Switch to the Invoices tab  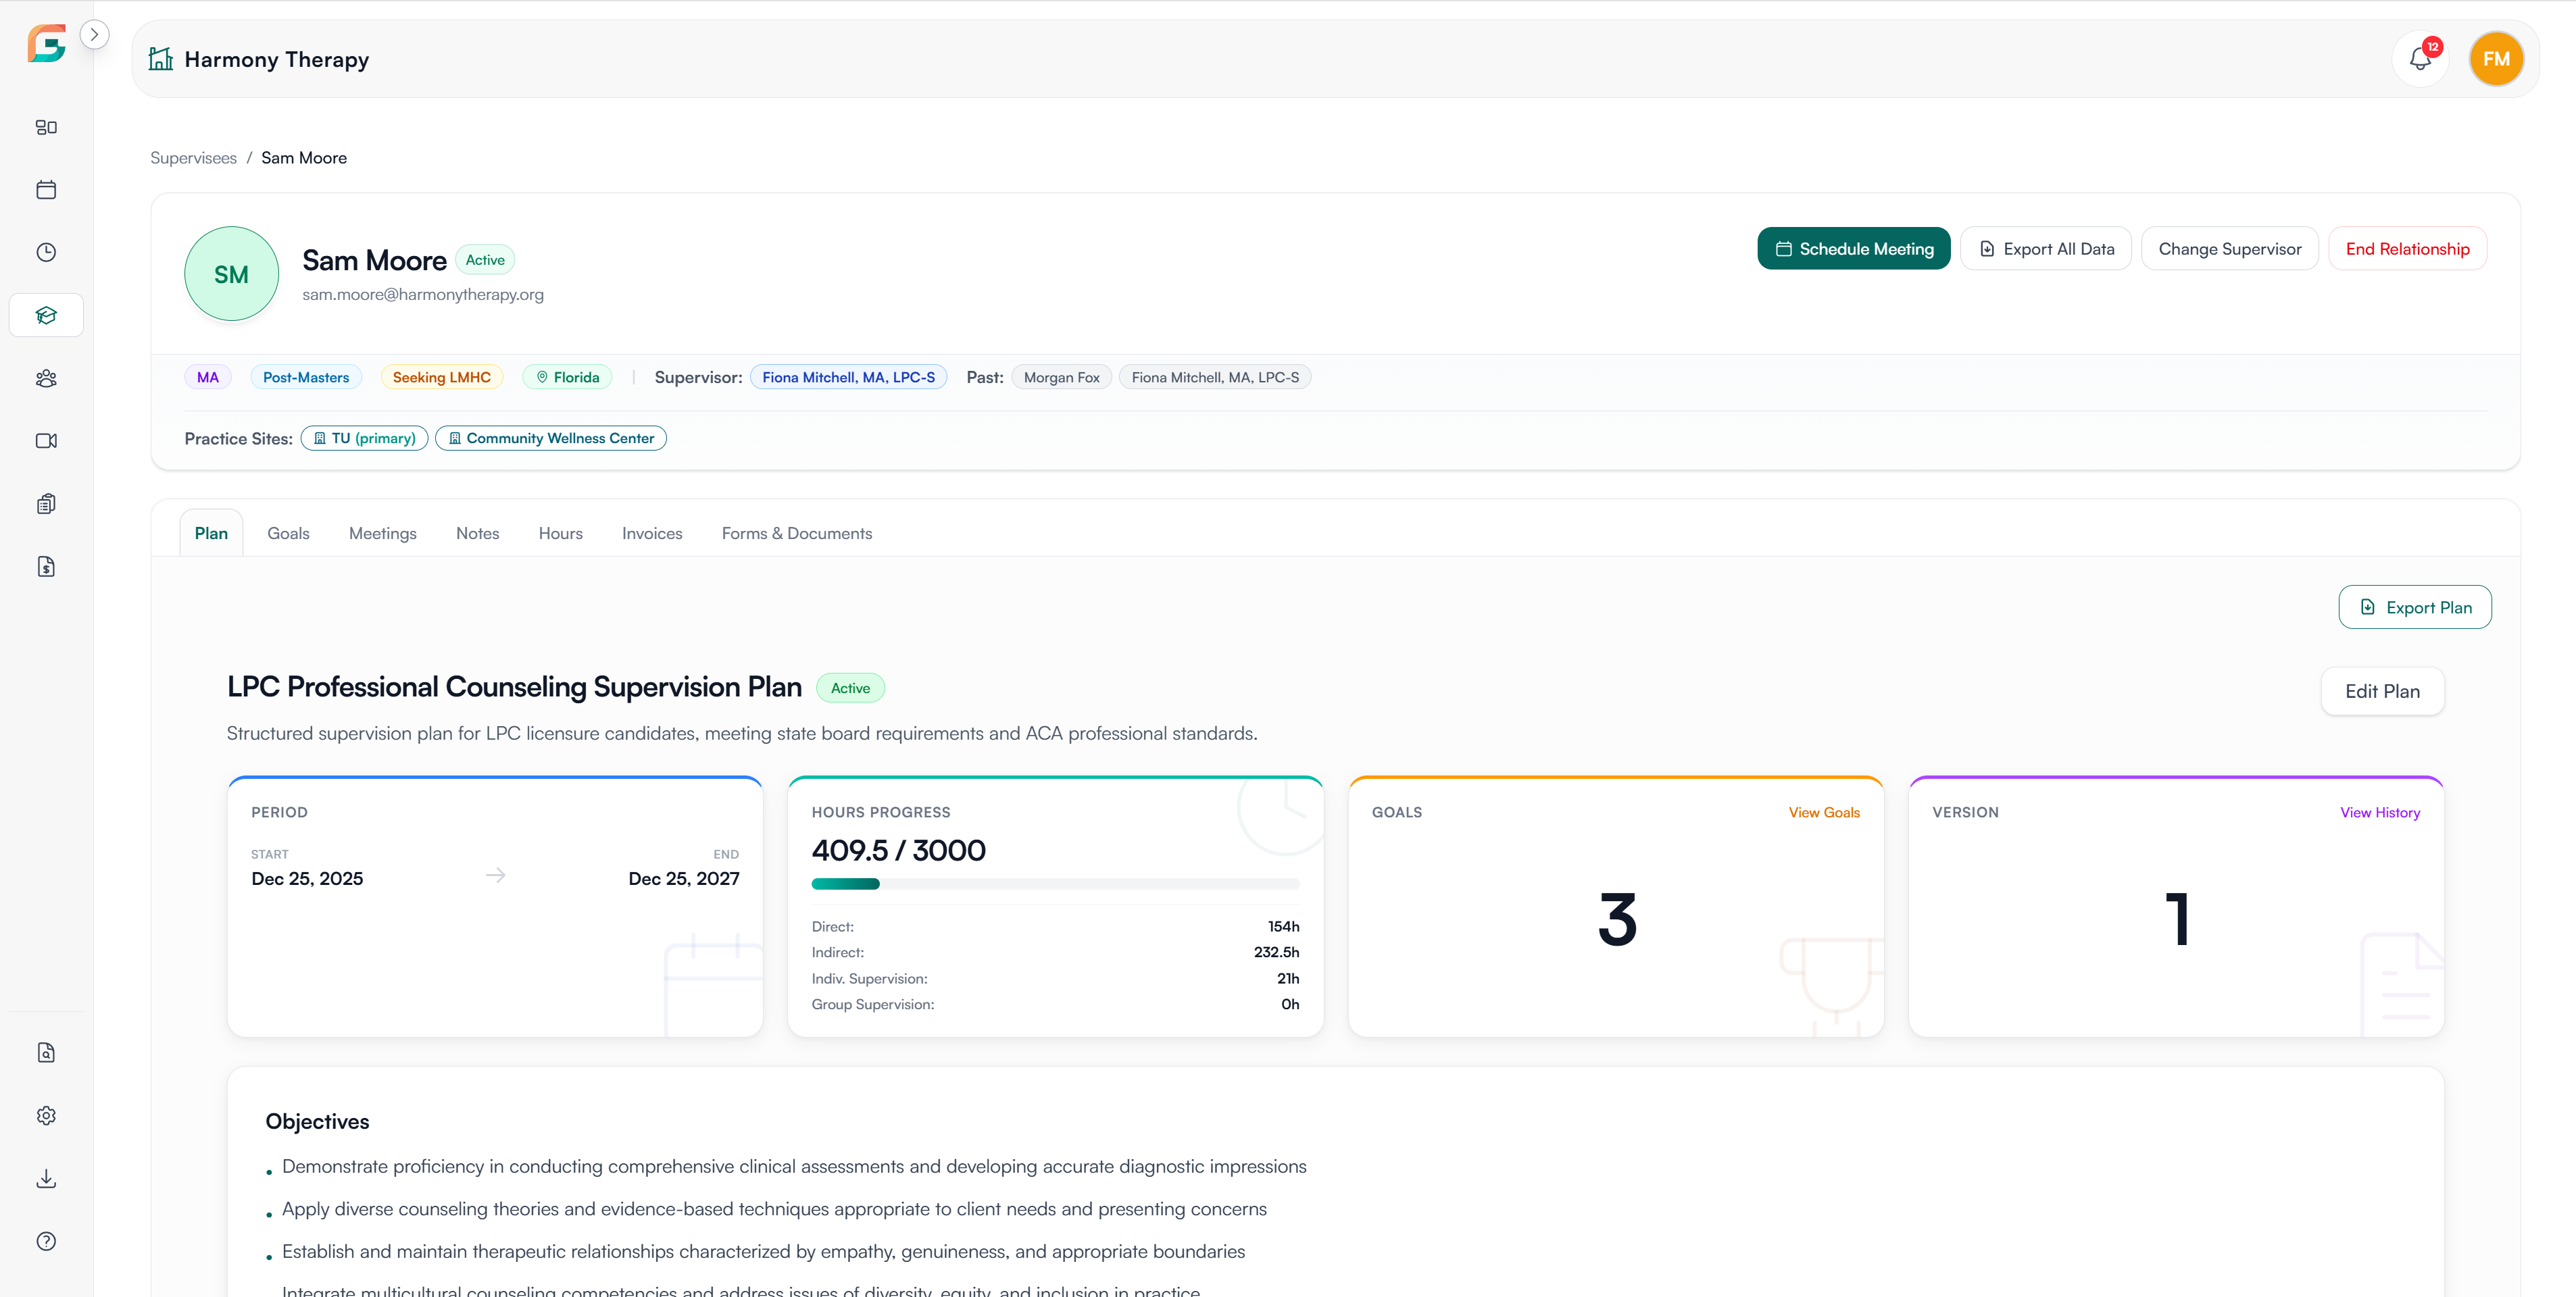pyautogui.click(x=652, y=533)
